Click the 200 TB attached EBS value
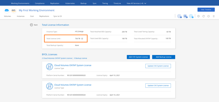 (x=124, y=32)
